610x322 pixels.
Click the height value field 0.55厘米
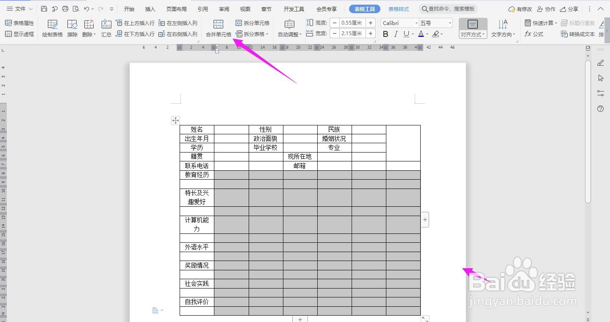click(352, 23)
